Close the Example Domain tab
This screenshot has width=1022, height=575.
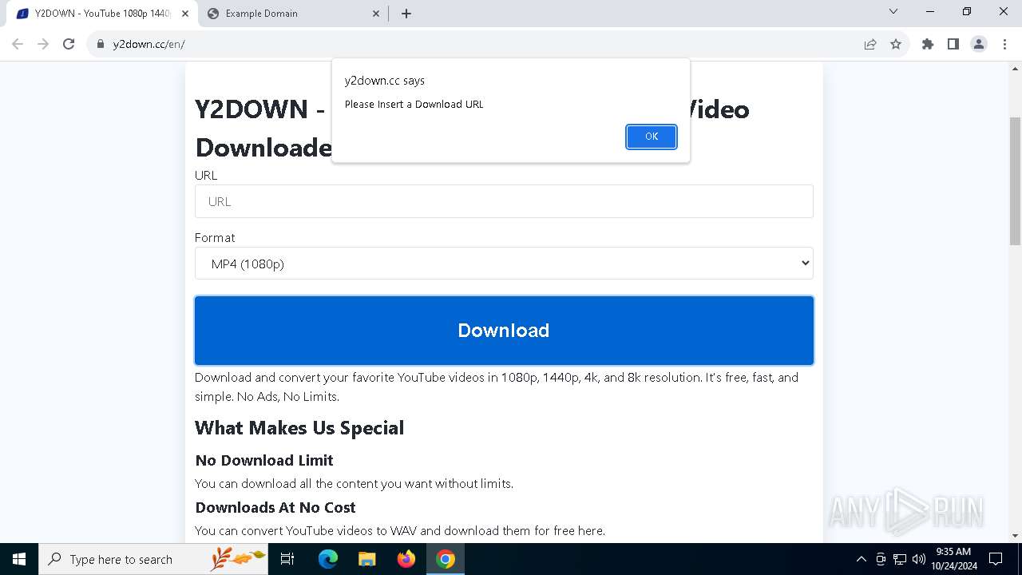(377, 14)
